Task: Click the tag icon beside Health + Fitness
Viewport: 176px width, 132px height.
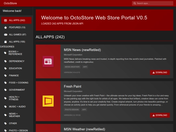Action: click(x=6, y=98)
